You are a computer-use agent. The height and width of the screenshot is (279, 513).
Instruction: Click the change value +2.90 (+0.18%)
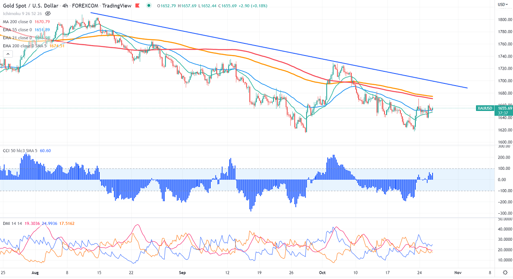(x=253, y=6)
